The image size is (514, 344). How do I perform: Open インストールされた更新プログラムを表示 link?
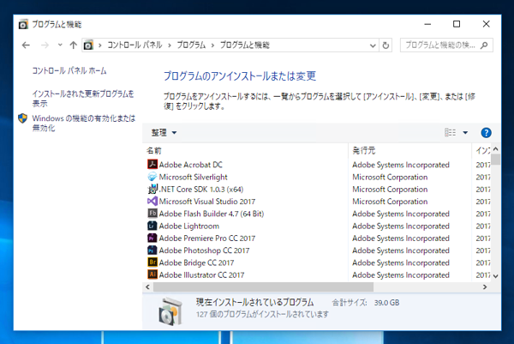click(83, 99)
